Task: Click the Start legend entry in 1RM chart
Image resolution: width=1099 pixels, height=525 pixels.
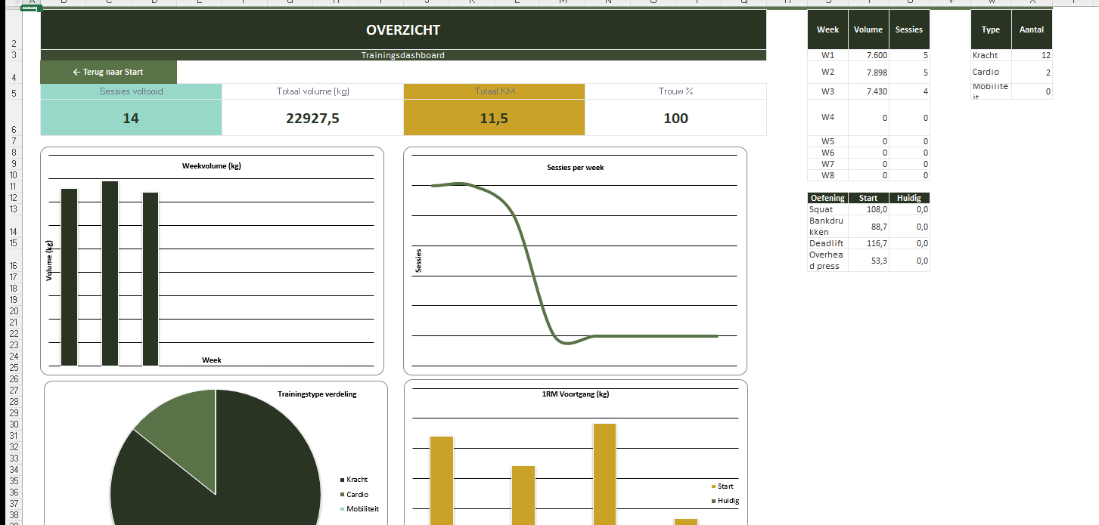Action: (725, 486)
